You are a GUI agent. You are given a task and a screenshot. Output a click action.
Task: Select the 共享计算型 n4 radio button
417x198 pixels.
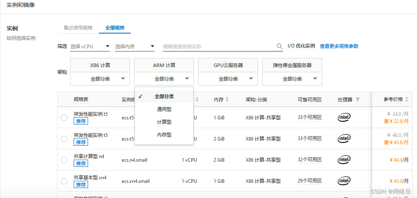pyautogui.click(x=64, y=160)
